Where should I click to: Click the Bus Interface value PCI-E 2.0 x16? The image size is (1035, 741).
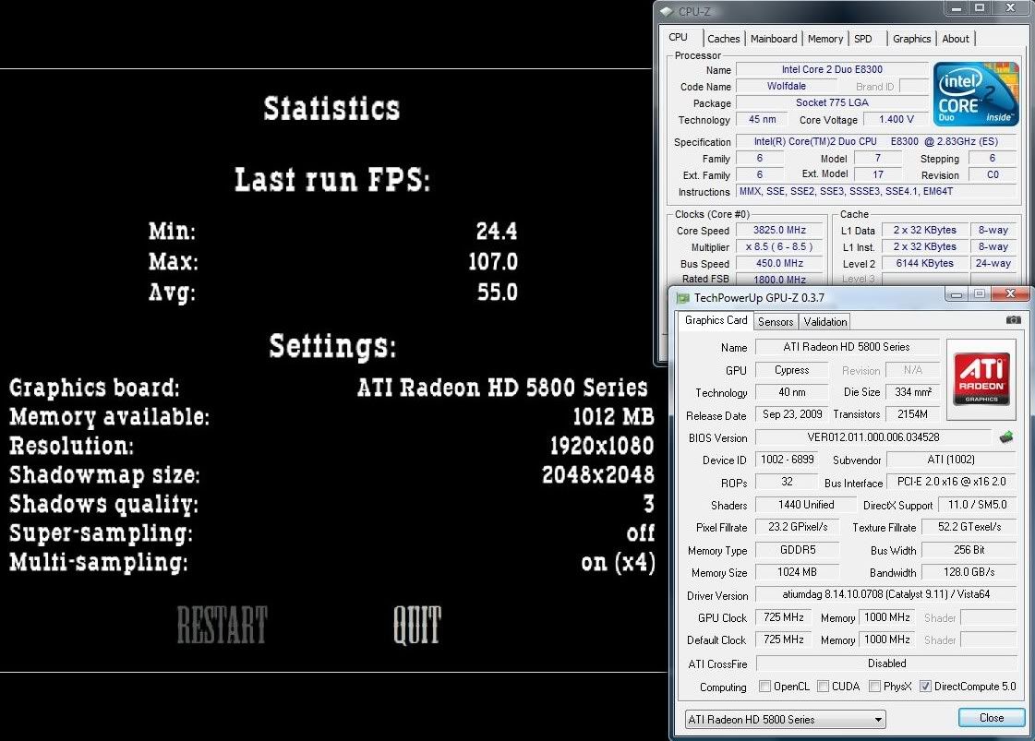click(951, 482)
